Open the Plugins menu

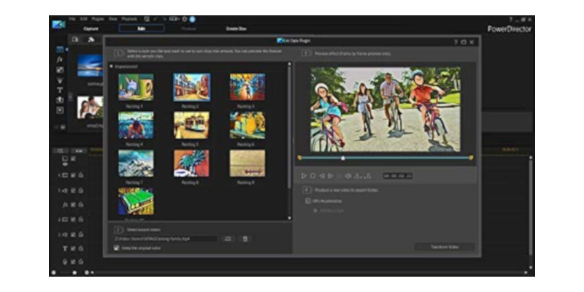point(98,19)
